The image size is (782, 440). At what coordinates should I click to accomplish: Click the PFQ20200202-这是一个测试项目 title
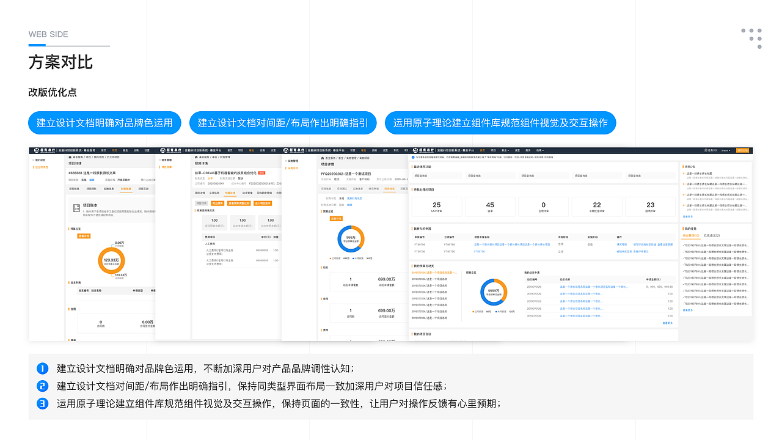coord(346,174)
